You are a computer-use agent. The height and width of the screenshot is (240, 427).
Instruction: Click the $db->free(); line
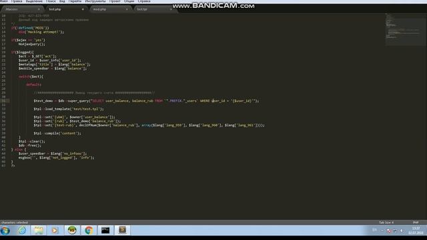[x=29, y=145]
